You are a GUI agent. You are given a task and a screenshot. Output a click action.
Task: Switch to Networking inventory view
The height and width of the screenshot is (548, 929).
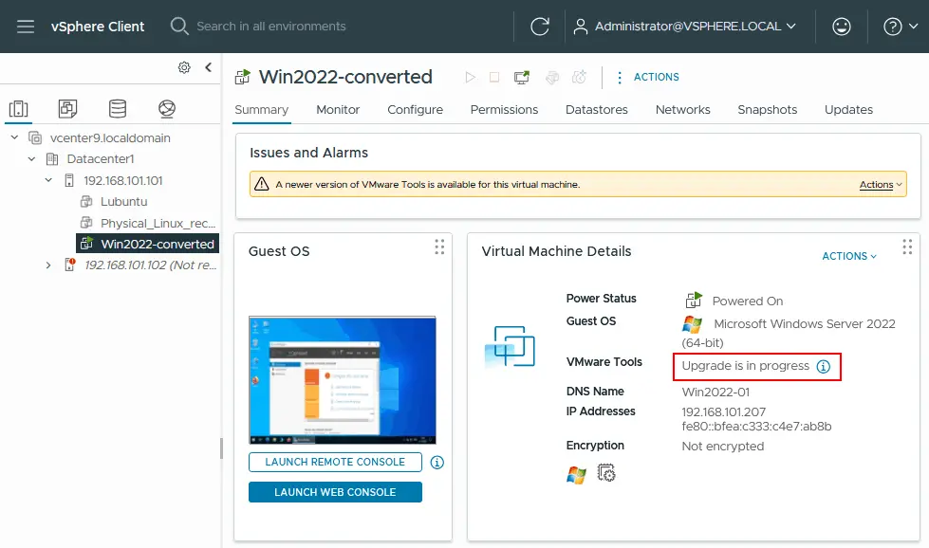coord(167,109)
